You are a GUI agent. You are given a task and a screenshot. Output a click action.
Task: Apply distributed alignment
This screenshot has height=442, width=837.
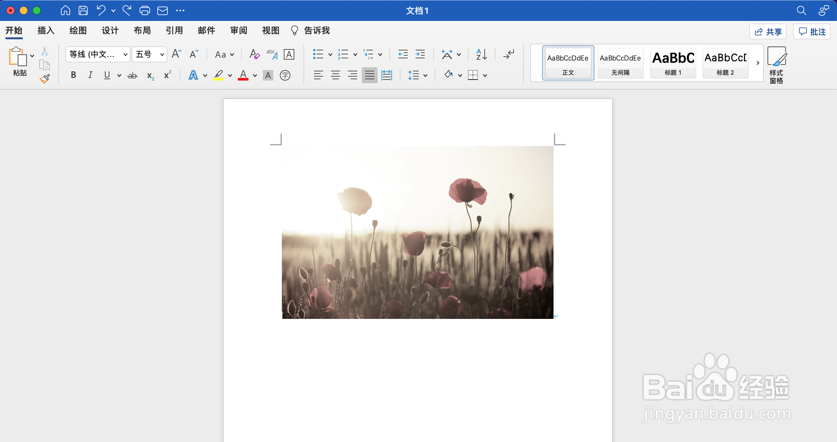click(387, 75)
